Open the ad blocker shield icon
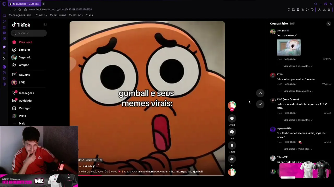The image size is (334, 187). [298, 10]
